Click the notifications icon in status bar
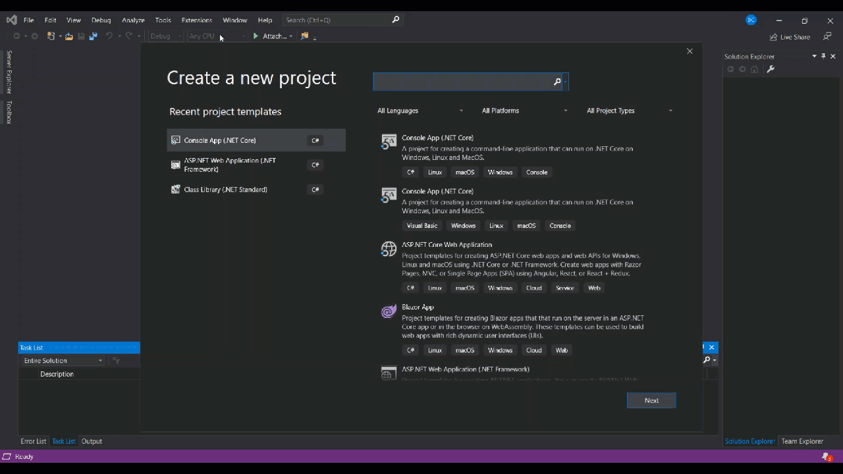 tap(827, 457)
